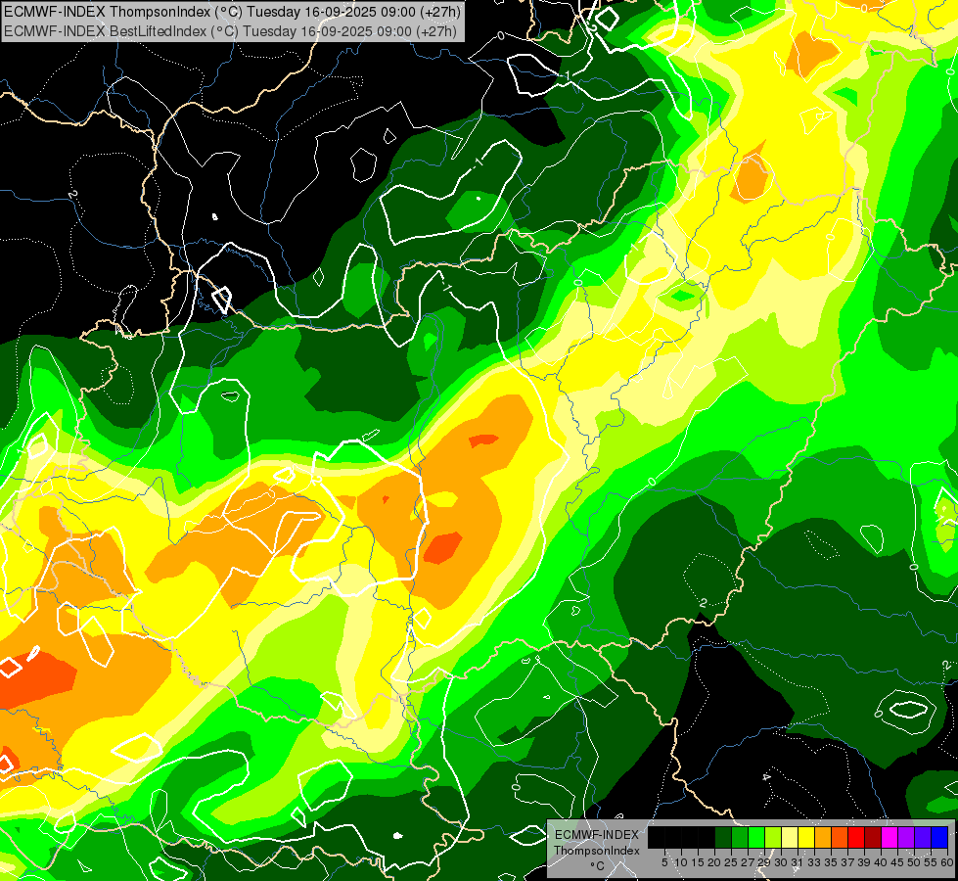Select the yellow 31–33 legend swatch
The width and height of the screenshot is (958, 881).
tap(806, 837)
